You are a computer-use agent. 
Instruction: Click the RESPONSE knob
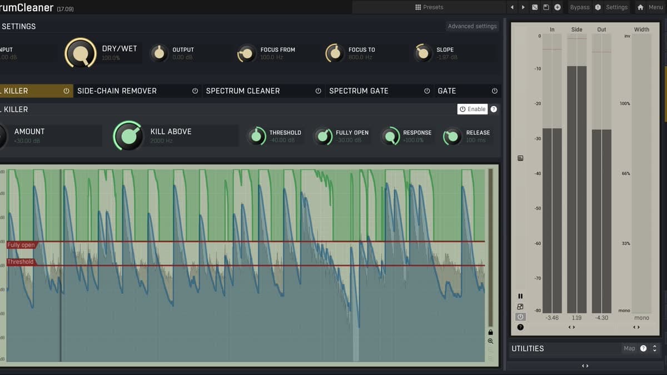390,136
